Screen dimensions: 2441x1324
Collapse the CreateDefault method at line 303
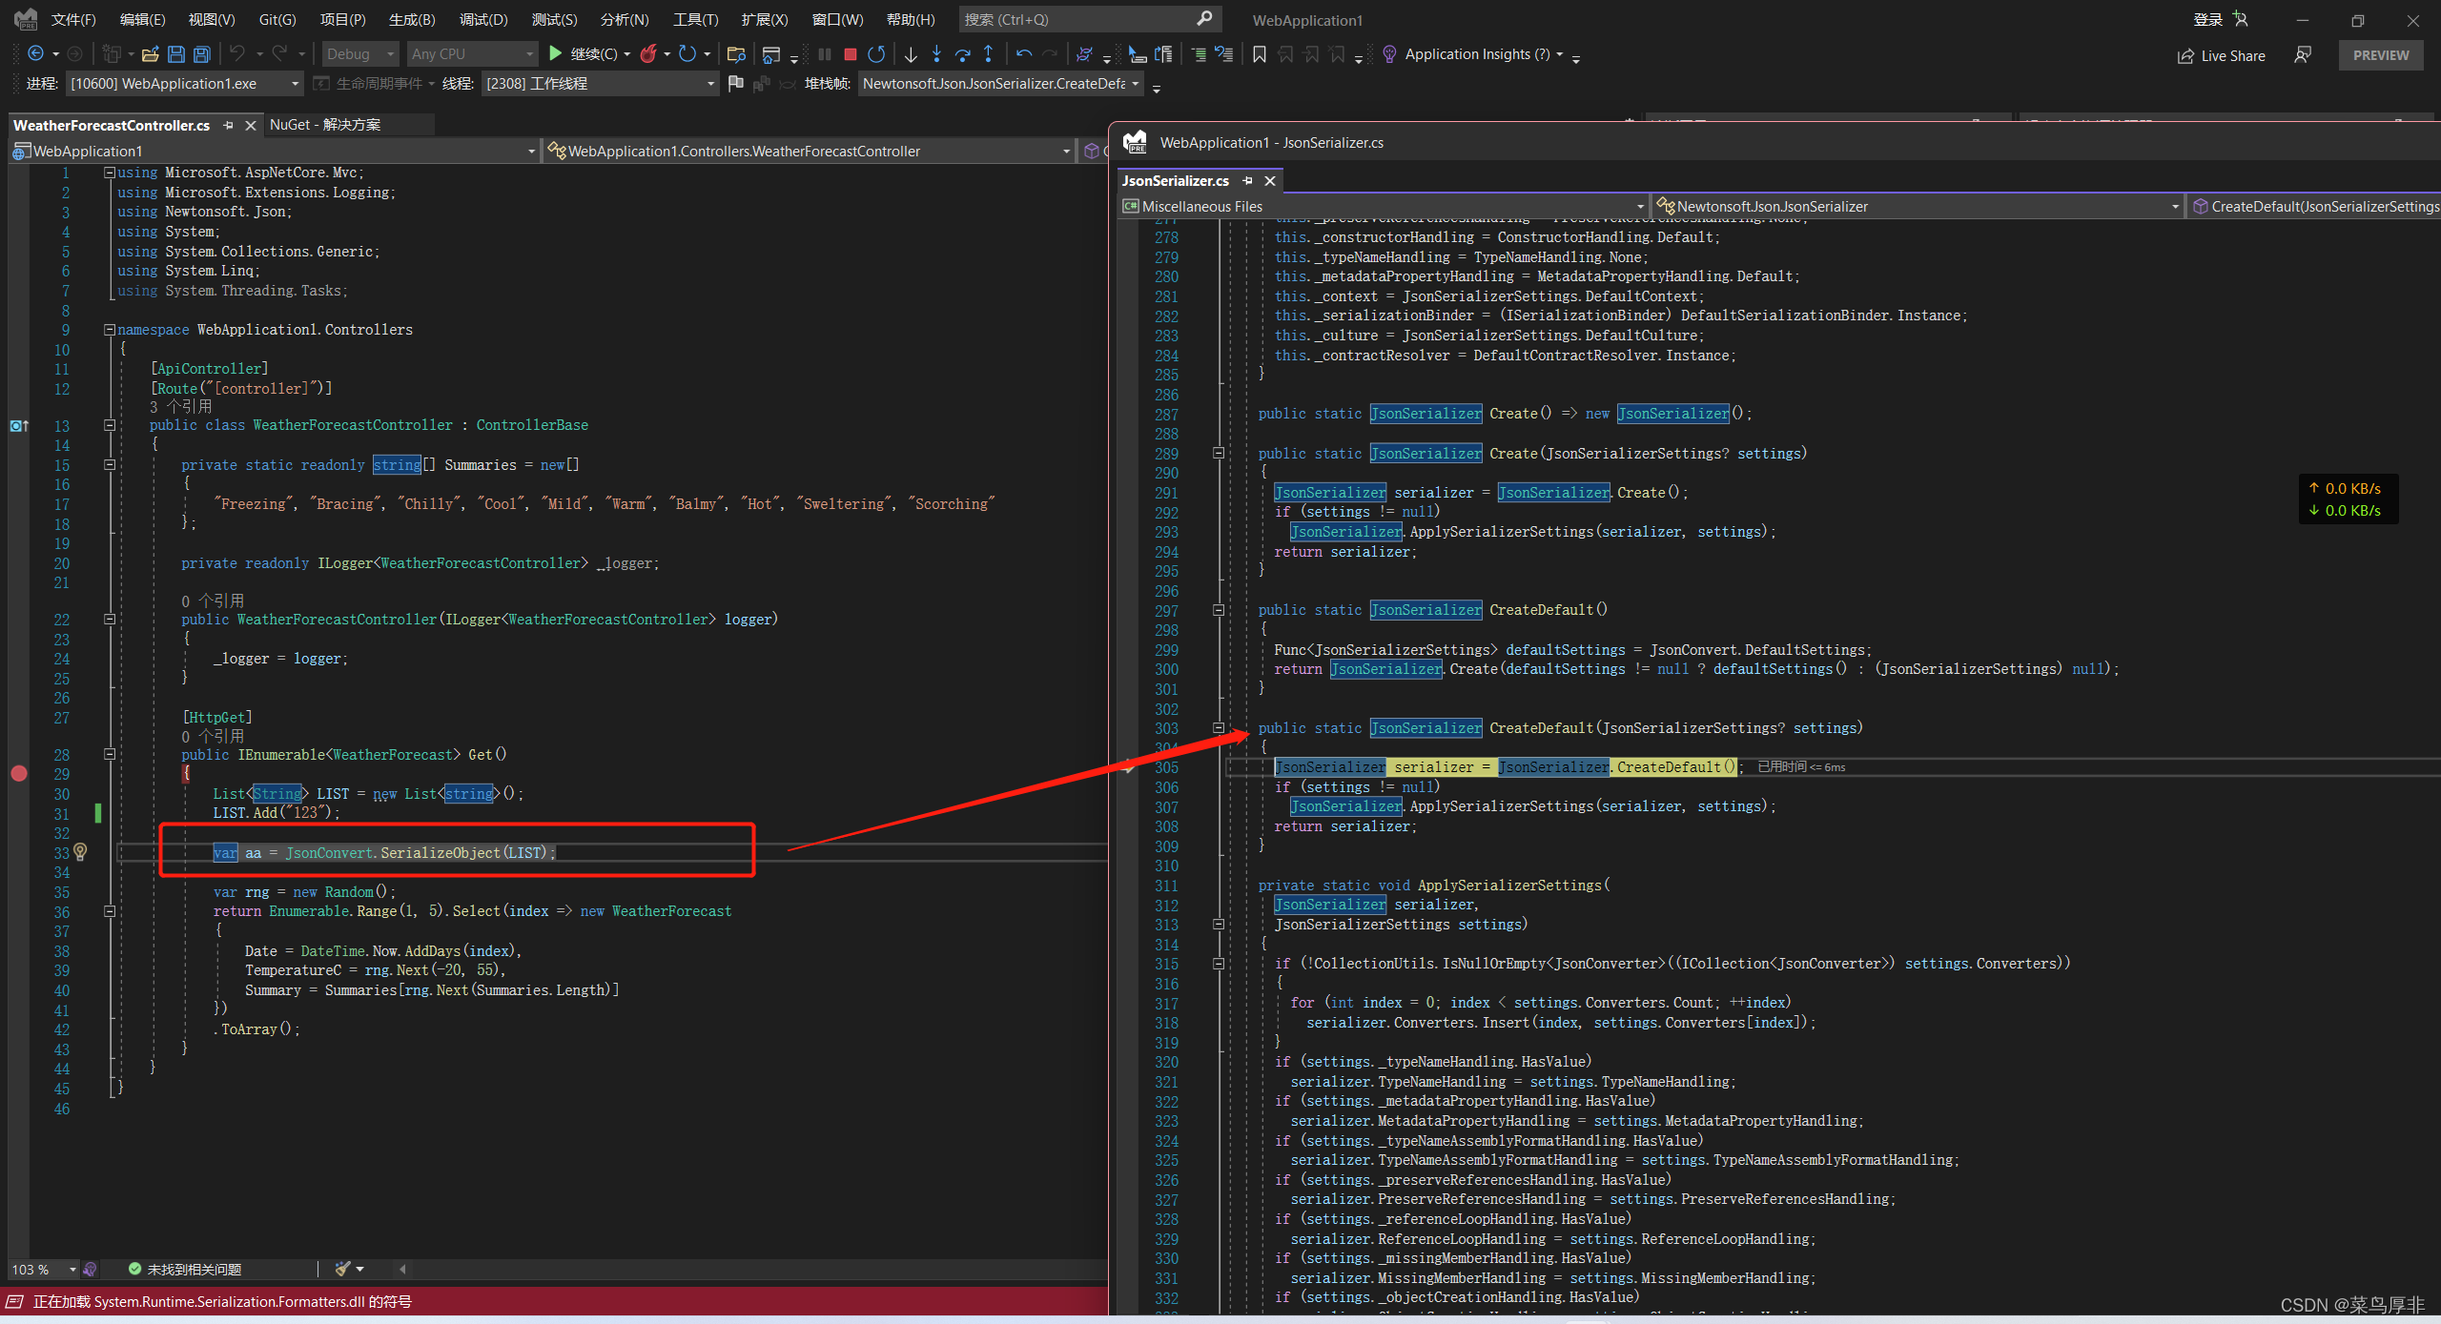(x=1219, y=728)
